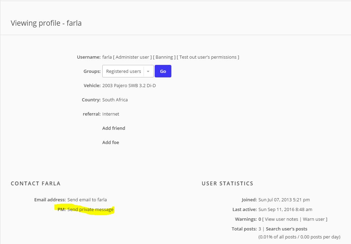
Task: Click Add friend
Action: (x=114, y=128)
